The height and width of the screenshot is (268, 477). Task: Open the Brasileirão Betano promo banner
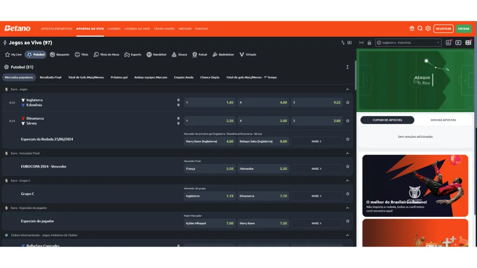[x=415, y=186]
